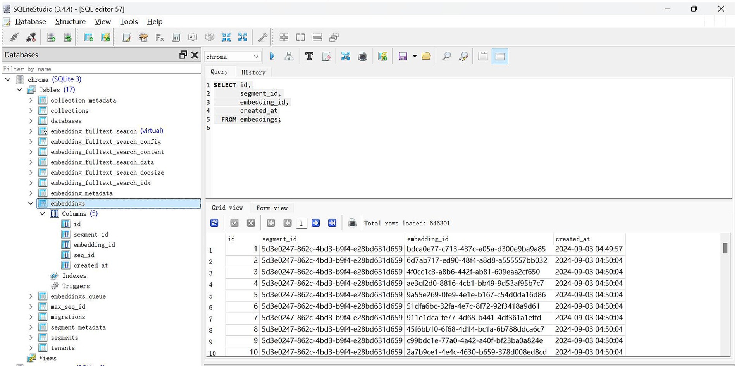Expand the embeddings_queue table
The width and height of the screenshot is (737, 368).
point(31,296)
